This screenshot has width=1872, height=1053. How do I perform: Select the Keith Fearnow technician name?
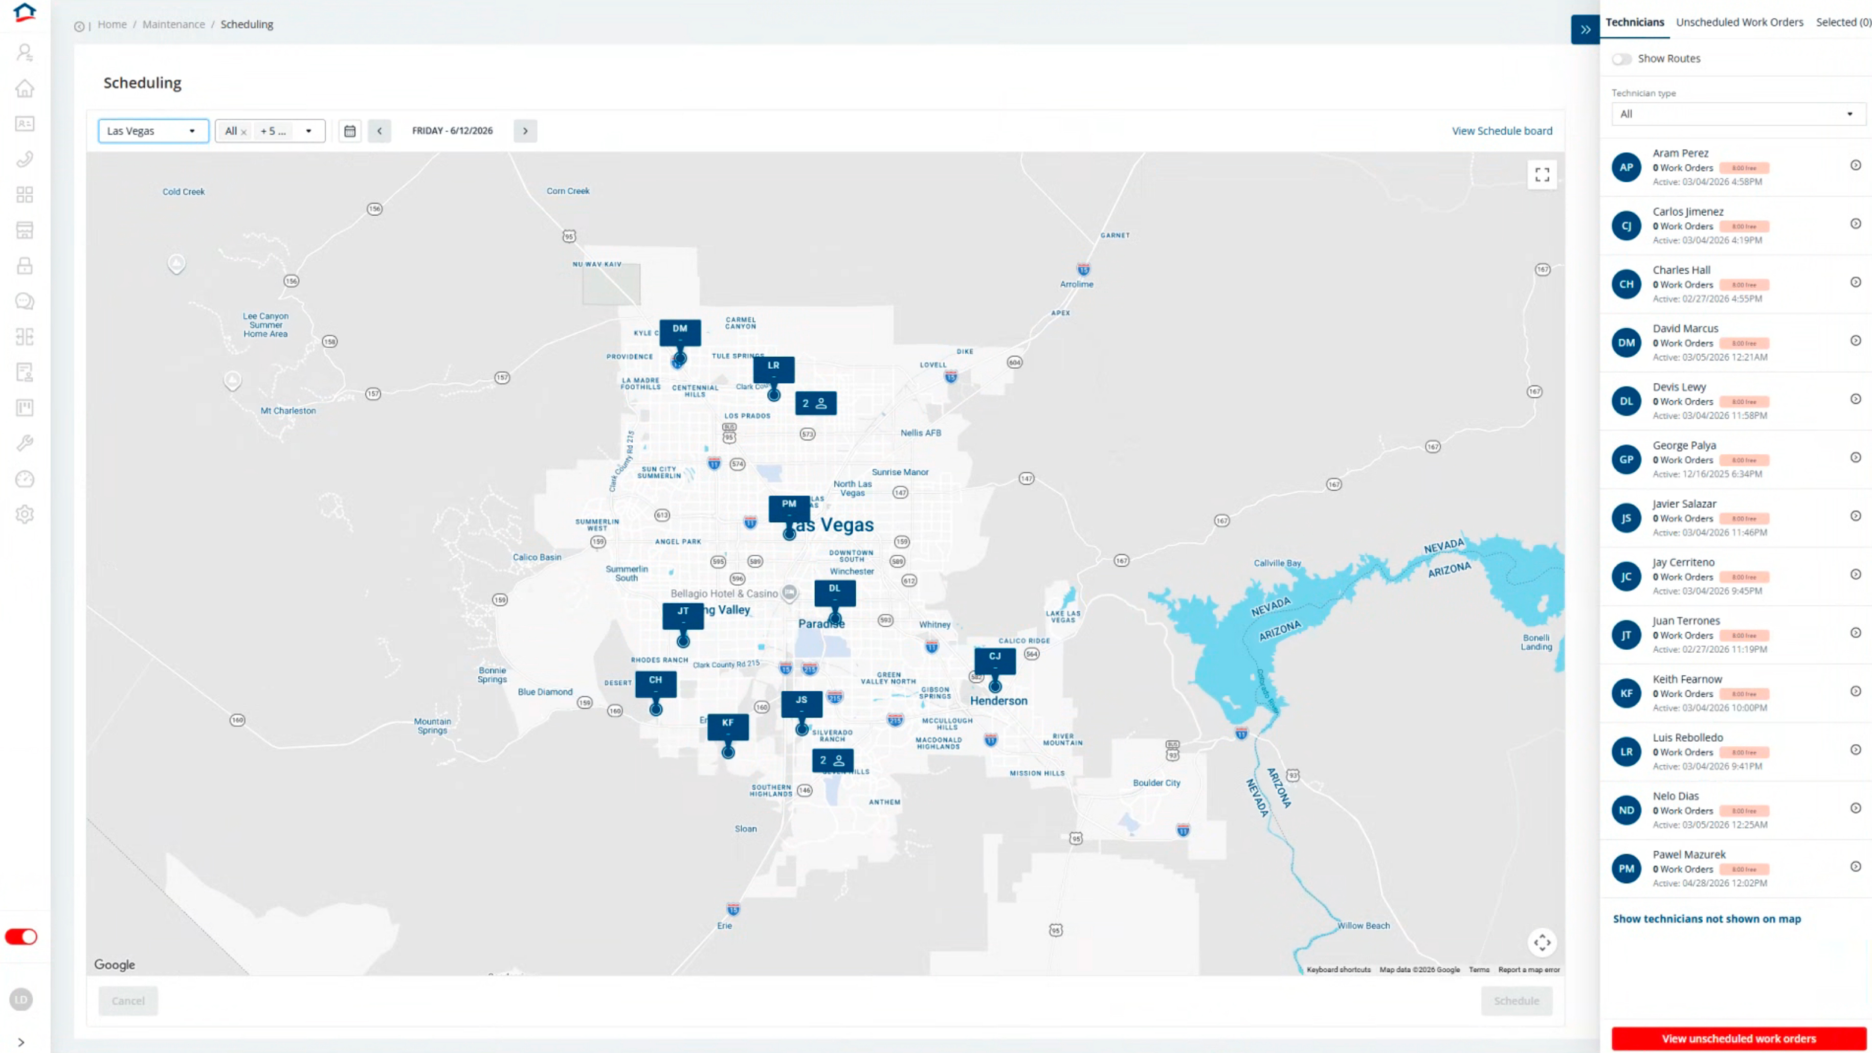point(1687,680)
